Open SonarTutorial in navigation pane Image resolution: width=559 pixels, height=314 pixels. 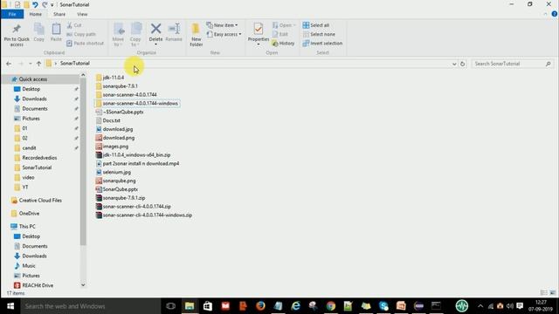(x=37, y=167)
